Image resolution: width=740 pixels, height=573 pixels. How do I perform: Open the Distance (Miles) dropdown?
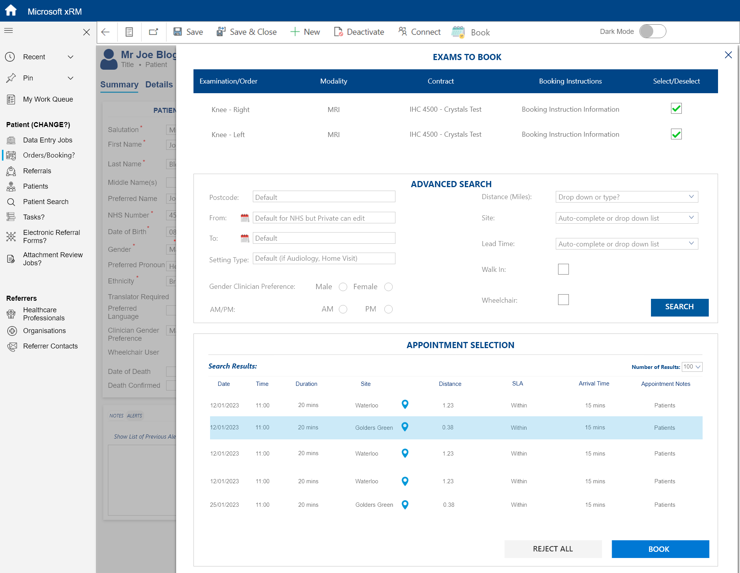626,197
